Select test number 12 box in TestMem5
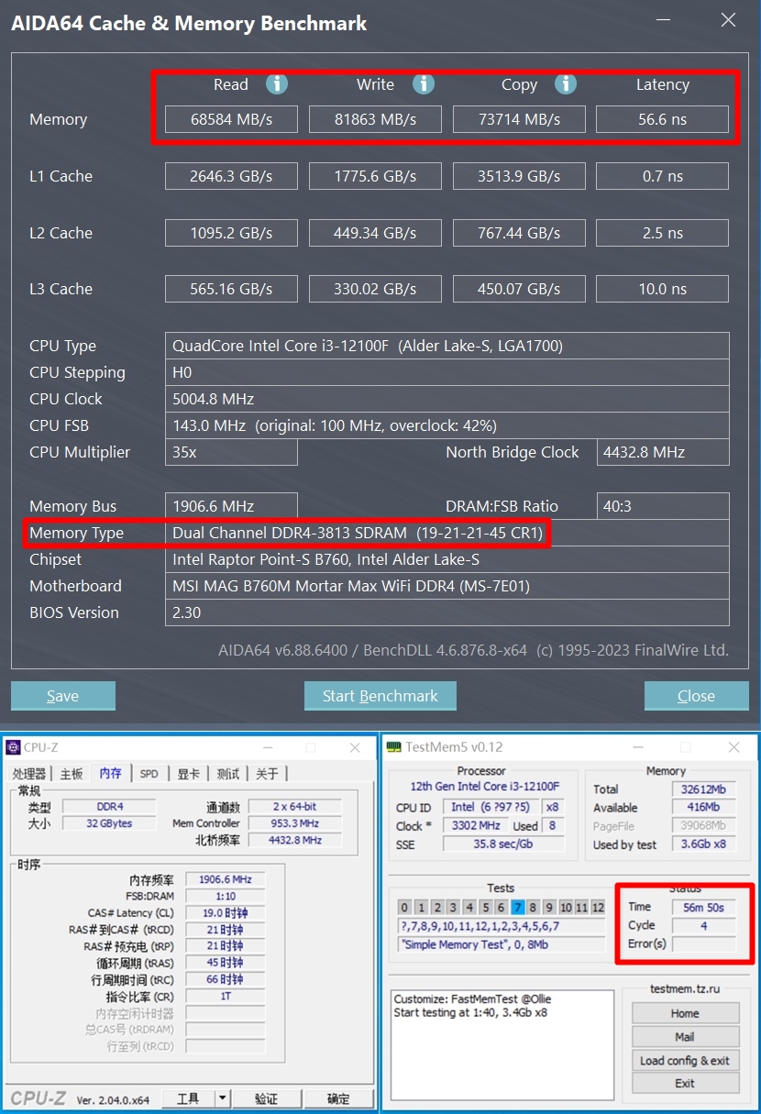This screenshot has width=761, height=1114. point(598,908)
